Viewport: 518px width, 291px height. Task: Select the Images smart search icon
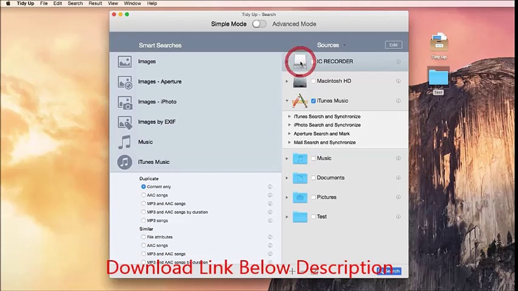125,61
